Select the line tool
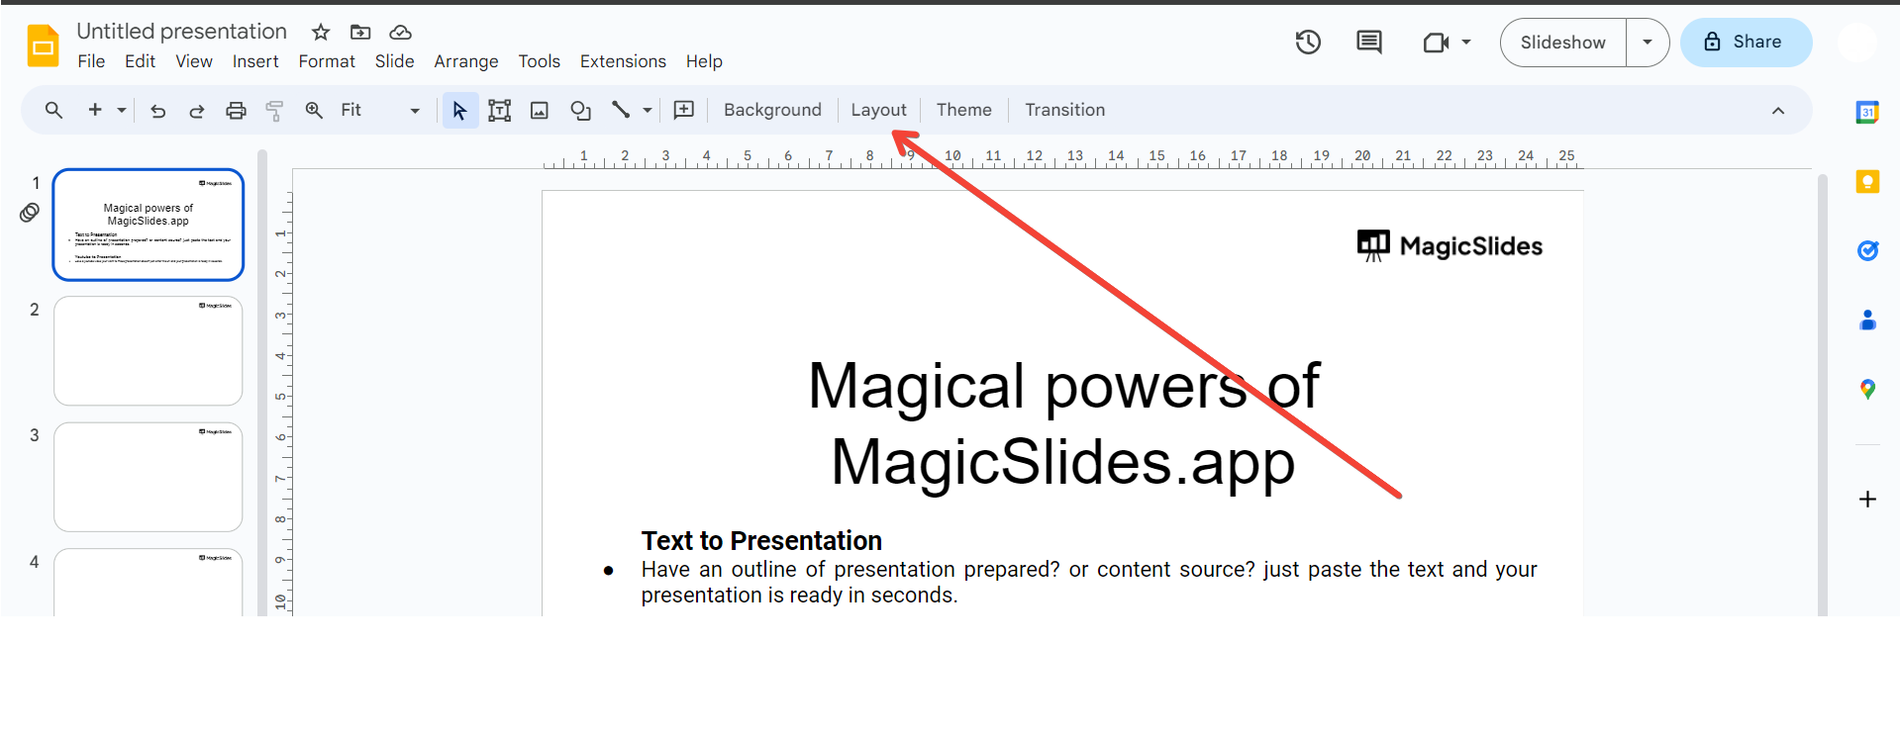Screen dimensions: 1900x735 621,110
